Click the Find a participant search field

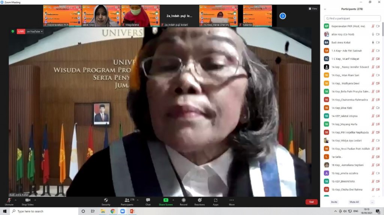[352, 18]
